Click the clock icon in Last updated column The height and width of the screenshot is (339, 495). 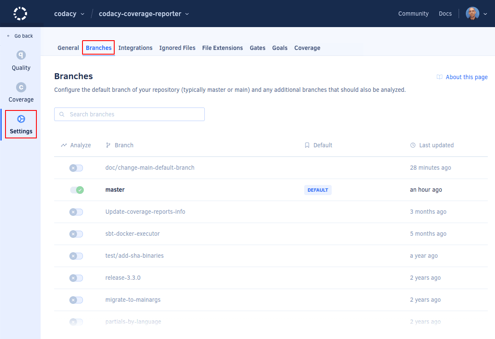(412, 145)
